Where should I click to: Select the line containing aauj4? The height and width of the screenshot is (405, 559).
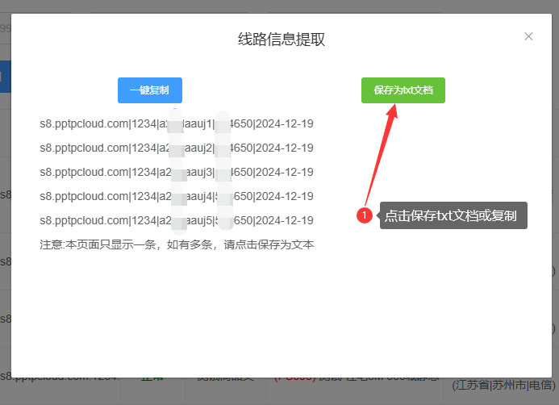point(177,196)
